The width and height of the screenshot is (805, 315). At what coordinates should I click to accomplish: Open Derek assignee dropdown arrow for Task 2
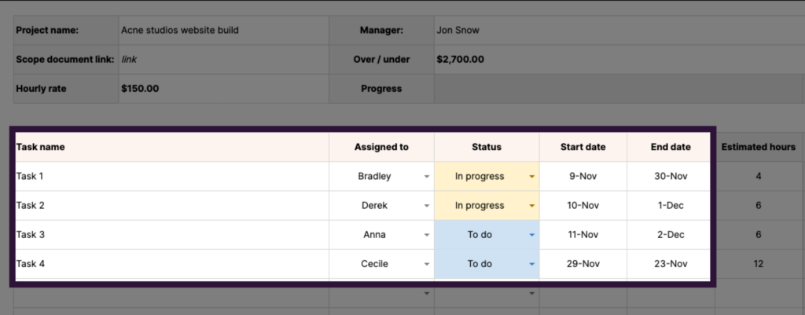(x=427, y=206)
